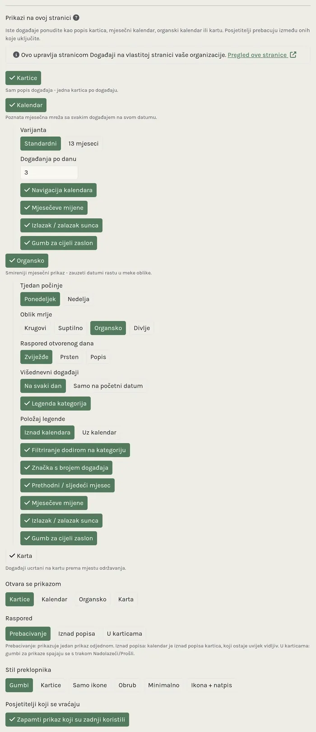Enable the Karta view toggle
This screenshot has width=316, height=732.
click(21, 556)
